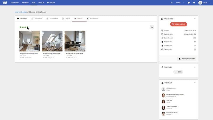Click the red Debt: 450 USD button
The image size is (213, 120).
[x=178, y=24]
